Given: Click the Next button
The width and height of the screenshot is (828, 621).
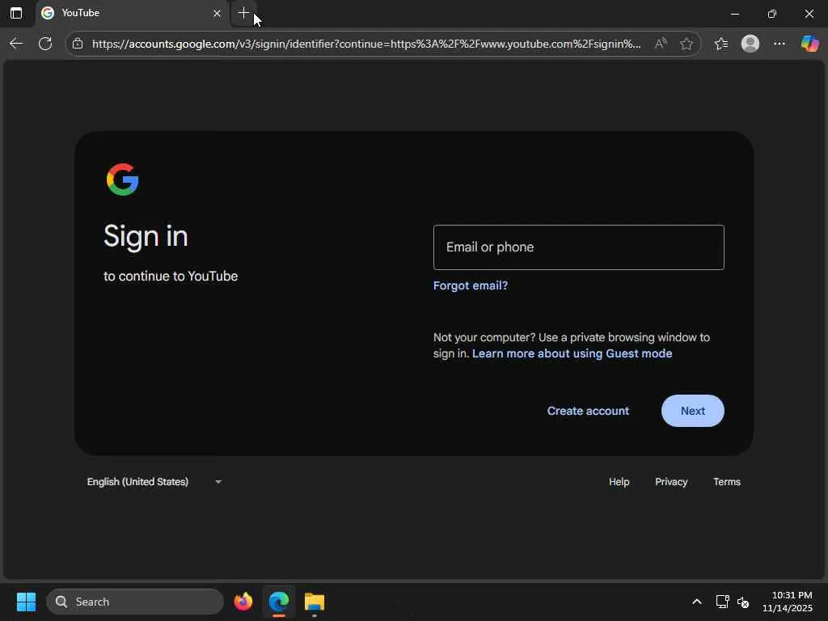Looking at the screenshot, I should click(692, 411).
